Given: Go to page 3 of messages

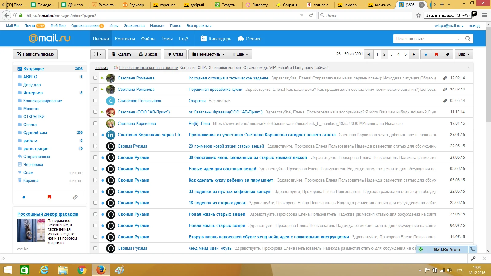Looking at the screenshot, I should 391,54.
